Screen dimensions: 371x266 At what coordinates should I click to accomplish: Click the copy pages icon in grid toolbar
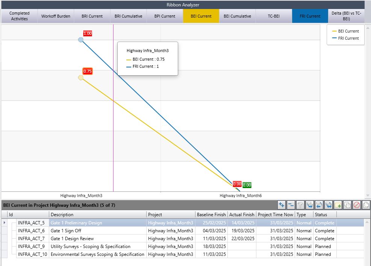pyautogui.click(x=366, y=205)
